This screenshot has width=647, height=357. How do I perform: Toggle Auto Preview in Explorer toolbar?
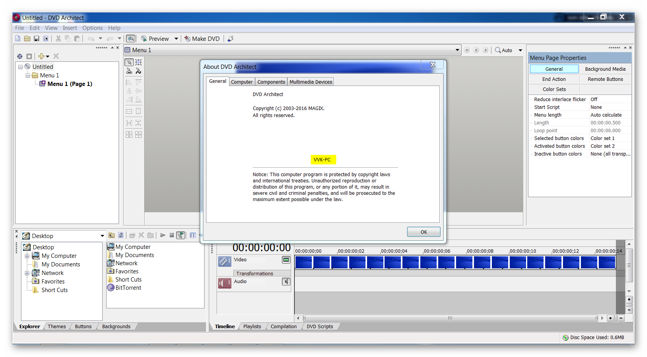pos(180,235)
